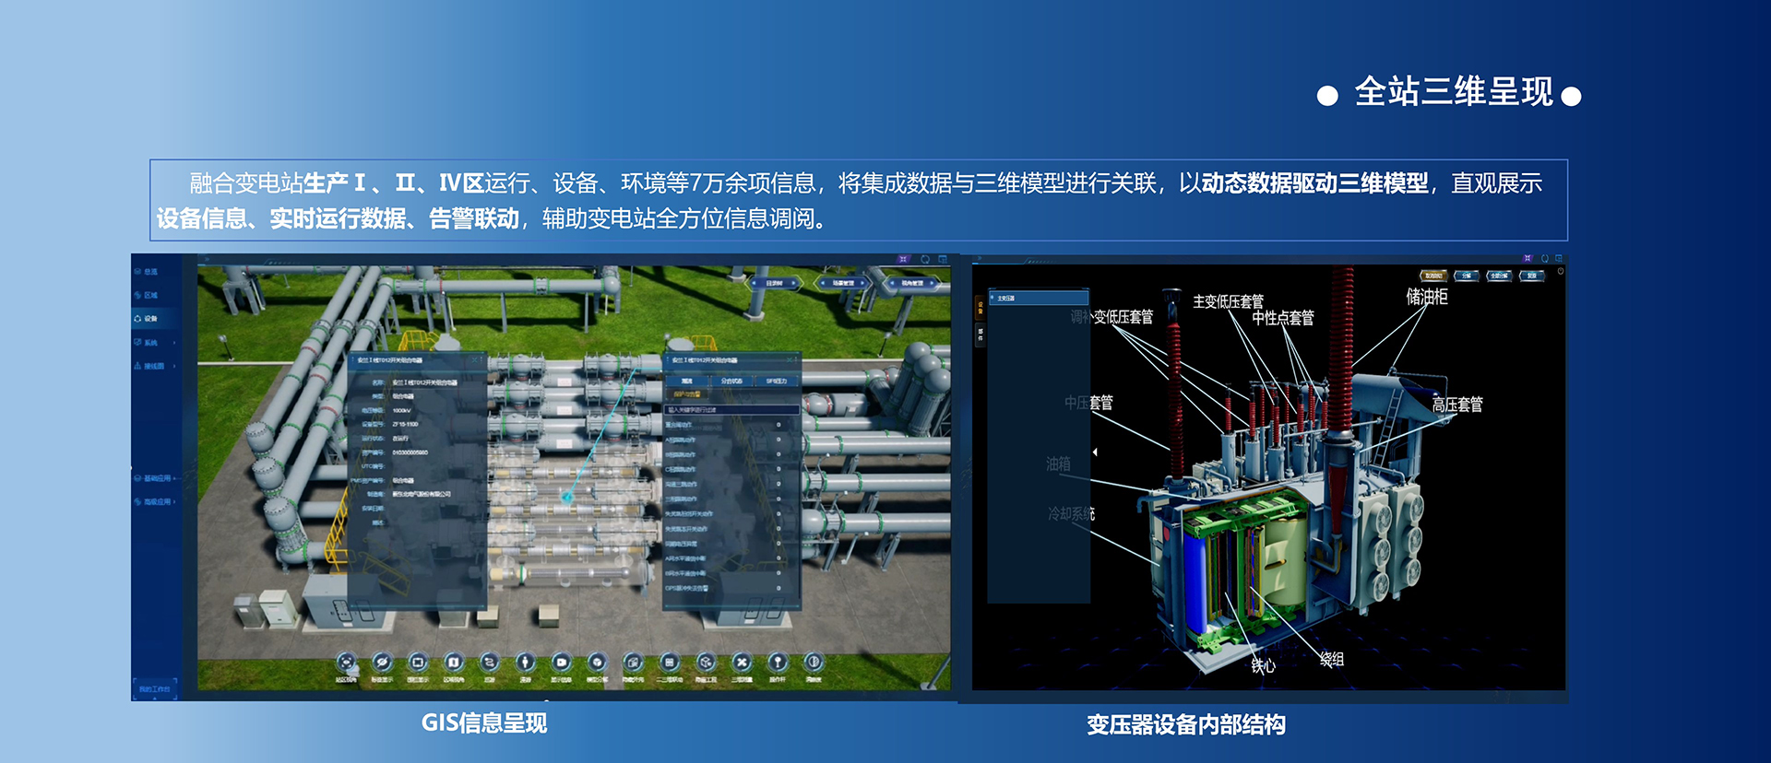Click the half-circle contrast icon at toolbar end
The width and height of the screenshot is (1771, 763).
[x=814, y=663]
